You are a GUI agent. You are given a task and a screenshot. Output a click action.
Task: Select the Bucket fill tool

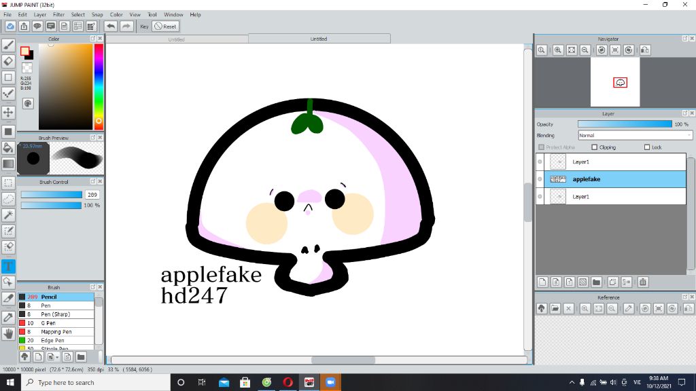(x=8, y=147)
